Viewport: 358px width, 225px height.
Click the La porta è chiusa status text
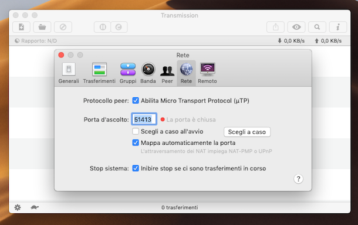pos(191,120)
